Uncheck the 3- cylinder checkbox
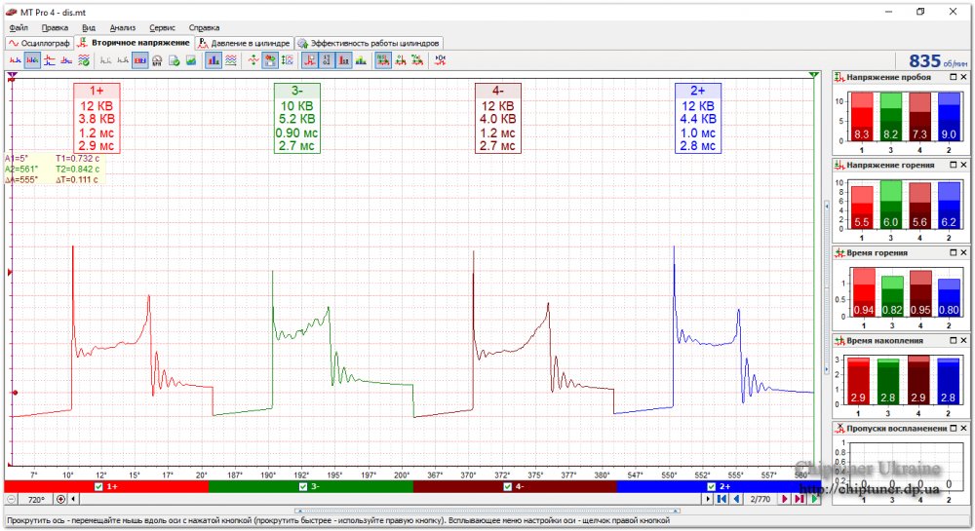Image resolution: width=975 pixels, height=531 pixels. click(x=303, y=487)
